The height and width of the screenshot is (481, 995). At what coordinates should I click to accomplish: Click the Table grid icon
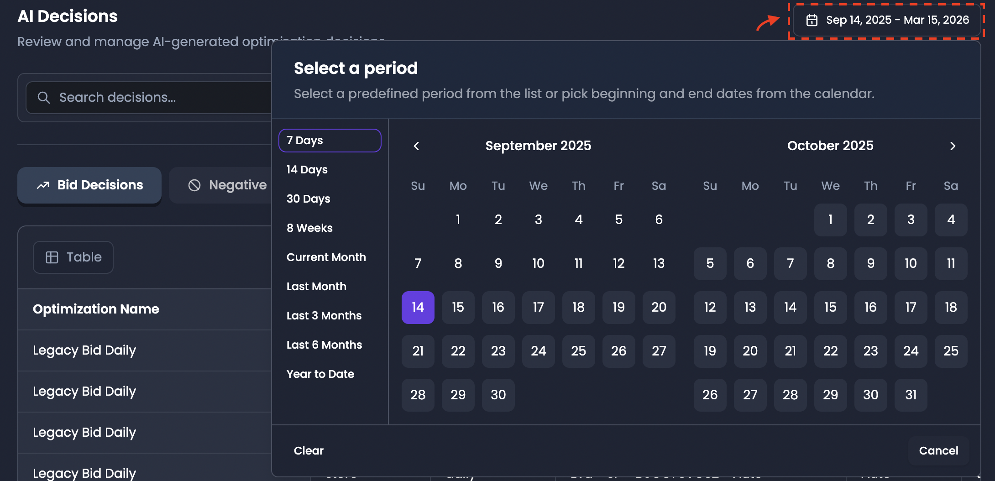52,257
